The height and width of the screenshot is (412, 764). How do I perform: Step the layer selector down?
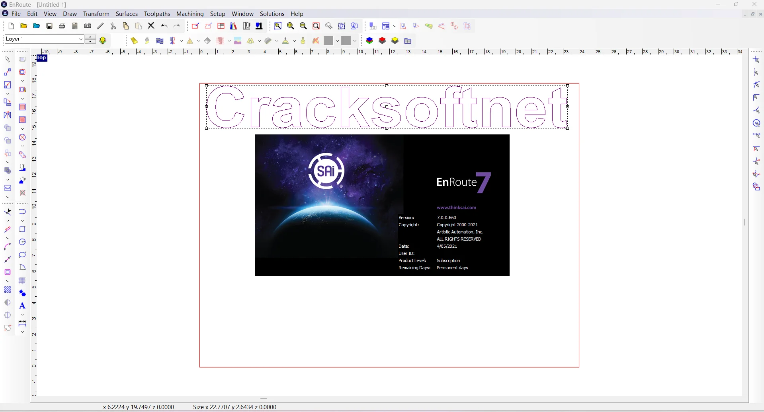click(x=90, y=41)
